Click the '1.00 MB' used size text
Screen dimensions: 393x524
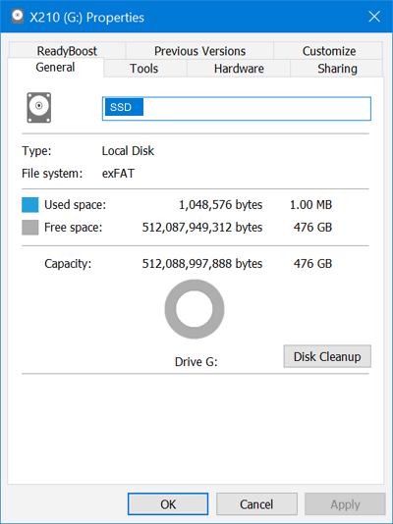[310, 205]
